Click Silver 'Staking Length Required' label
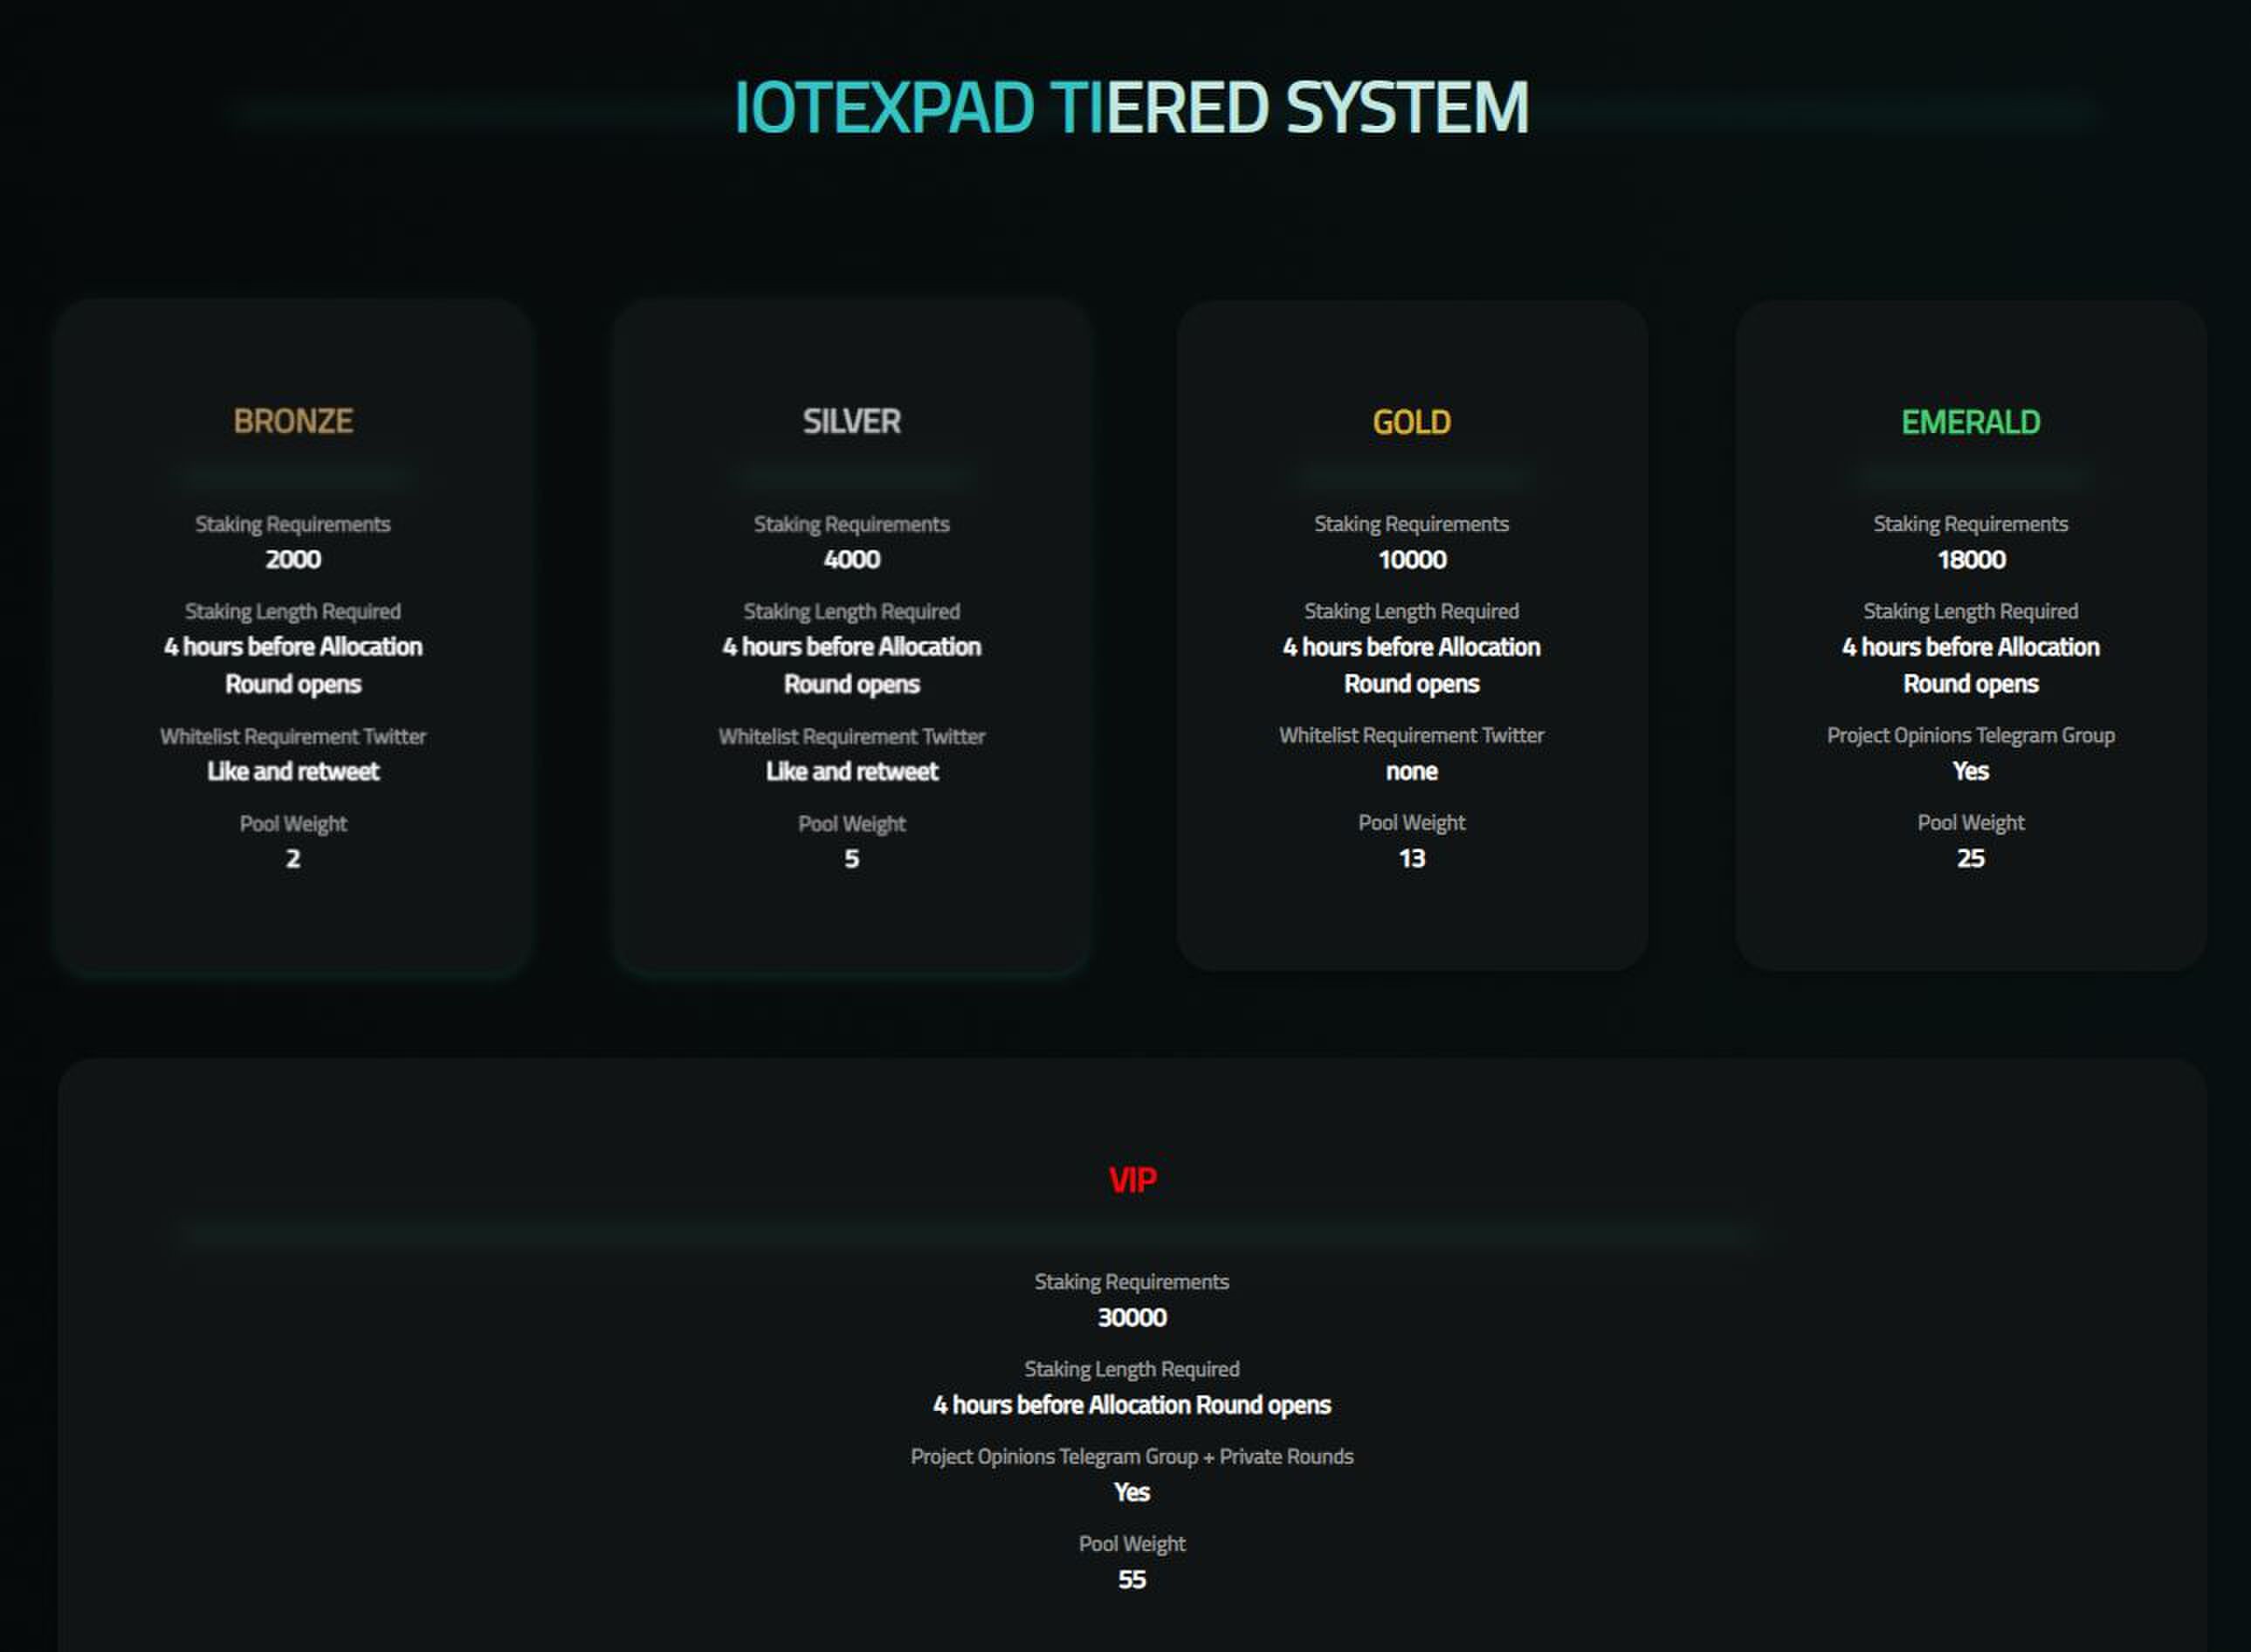The height and width of the screenshot is (1652, 2251). tap(852, 611)
